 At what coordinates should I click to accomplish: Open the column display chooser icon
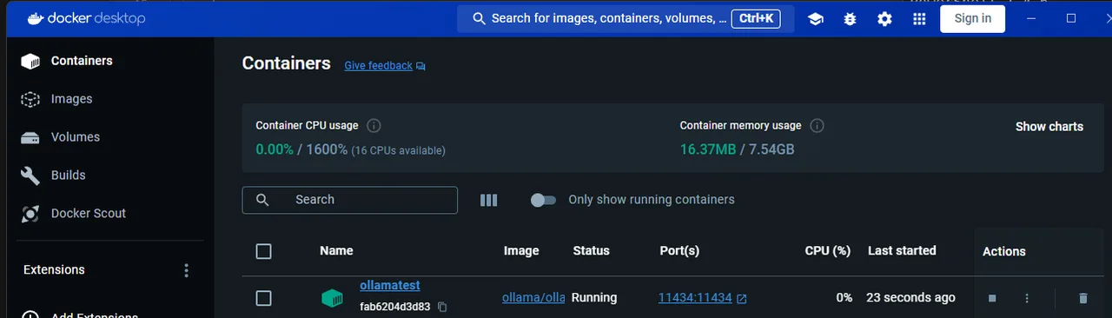(x=489, y=200)
